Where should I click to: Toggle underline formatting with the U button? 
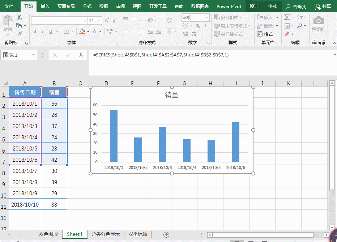pos(51,32)
